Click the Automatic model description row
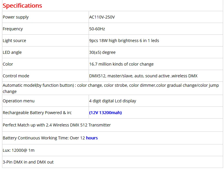Screen dimensions: 224x175 click(x=113, y=88)
